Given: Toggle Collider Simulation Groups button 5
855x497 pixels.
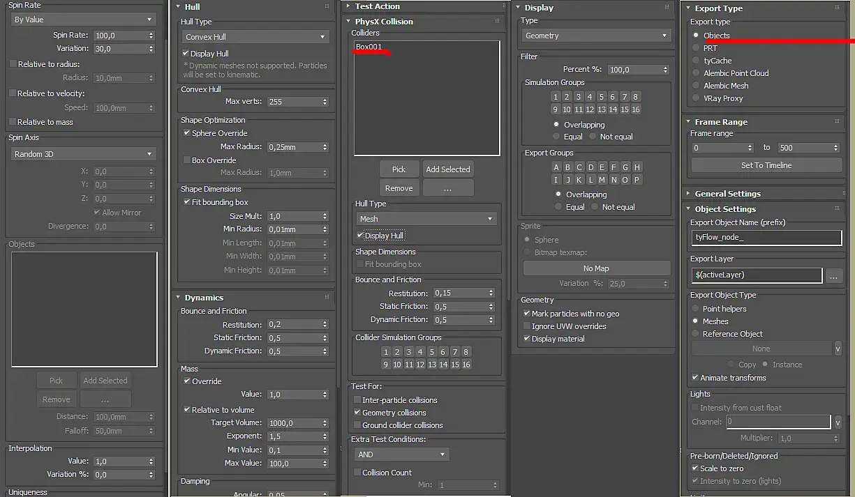Looking at the screenshot, I should [x=432, y=352].
